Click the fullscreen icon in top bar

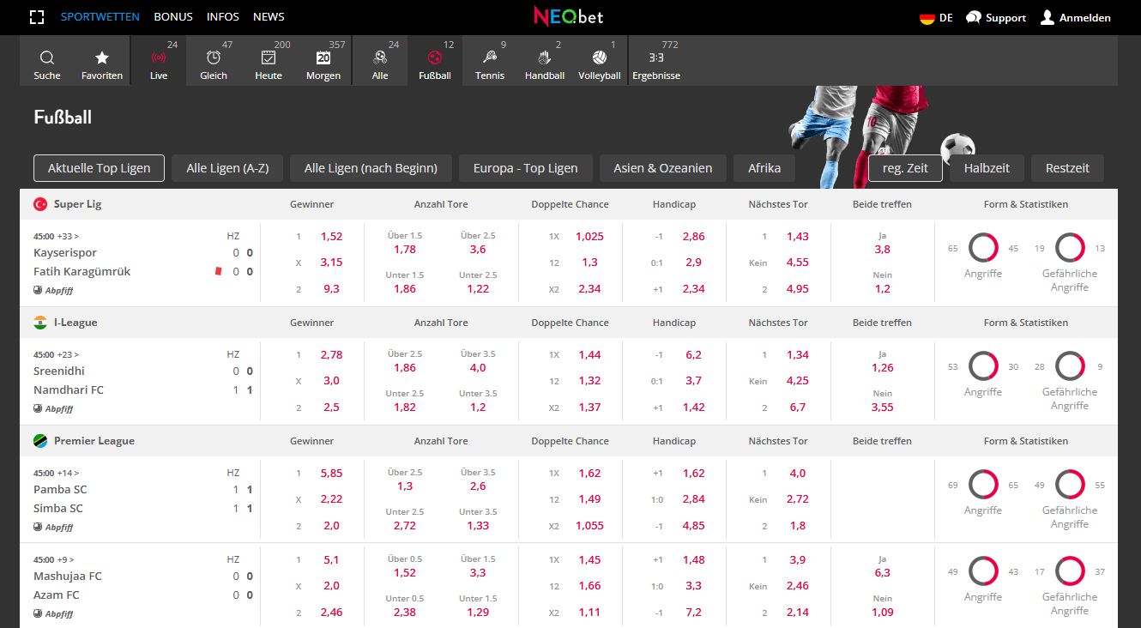tap(36, 17)
